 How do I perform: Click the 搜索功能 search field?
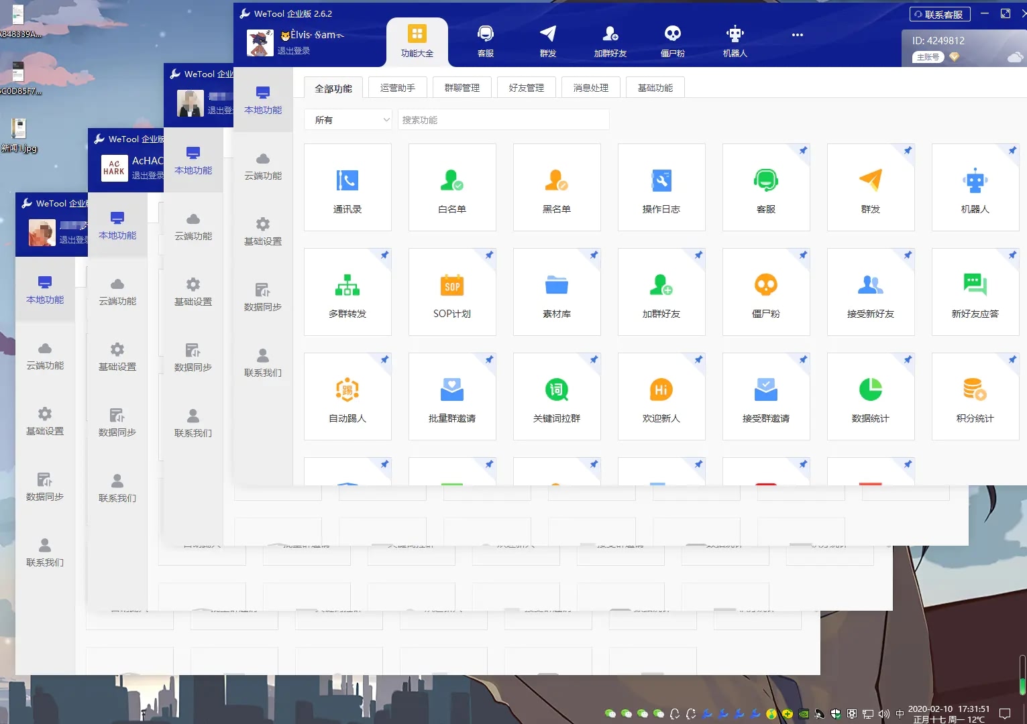pos(504,120)
